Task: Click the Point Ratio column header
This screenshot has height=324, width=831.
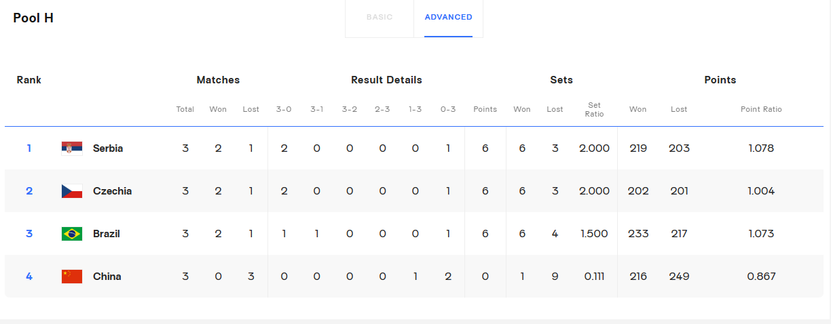Action: pyautogui.click(x=761, y=109)
